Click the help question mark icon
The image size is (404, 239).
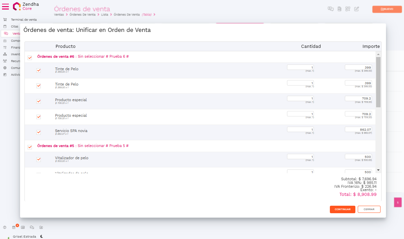pyautogui.click(x=5, y=227)
